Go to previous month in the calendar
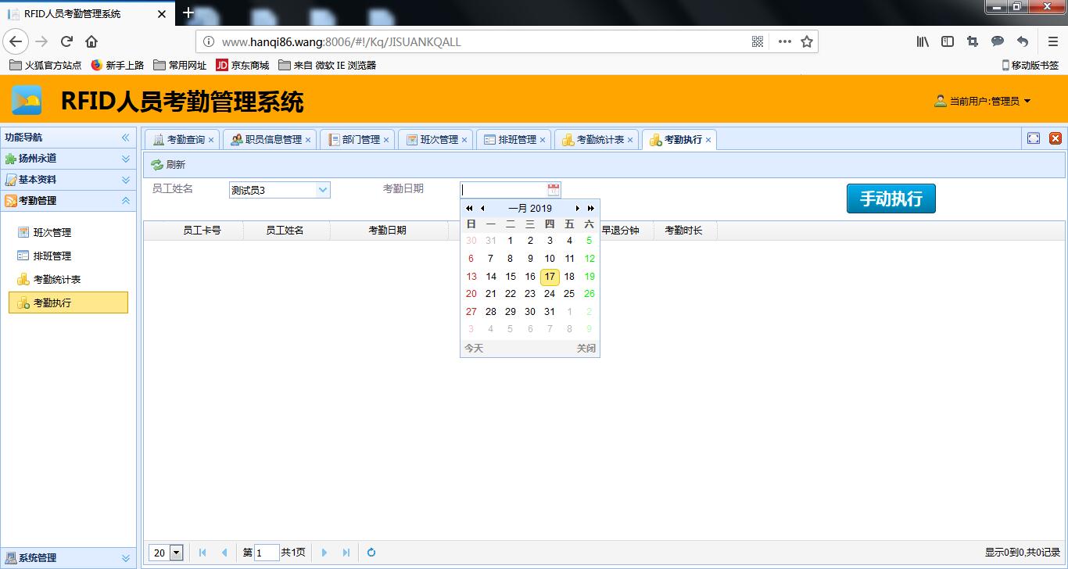The height and width of the screenshot is (569, 1068). 482,208
